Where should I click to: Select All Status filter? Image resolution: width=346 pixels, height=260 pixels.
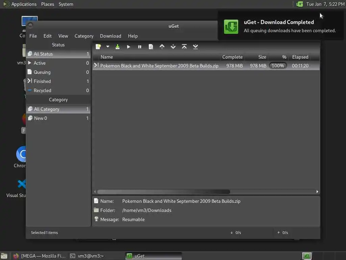[58, 54]
